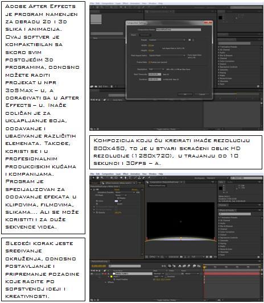Open Animation Presets dropdown in Effect Controls panel
The width and height of the screenshot is (264, 303).
(125, 193)
